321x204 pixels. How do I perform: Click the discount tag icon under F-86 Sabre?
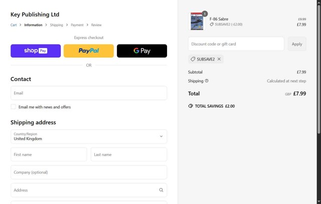(x=212, y=24)
